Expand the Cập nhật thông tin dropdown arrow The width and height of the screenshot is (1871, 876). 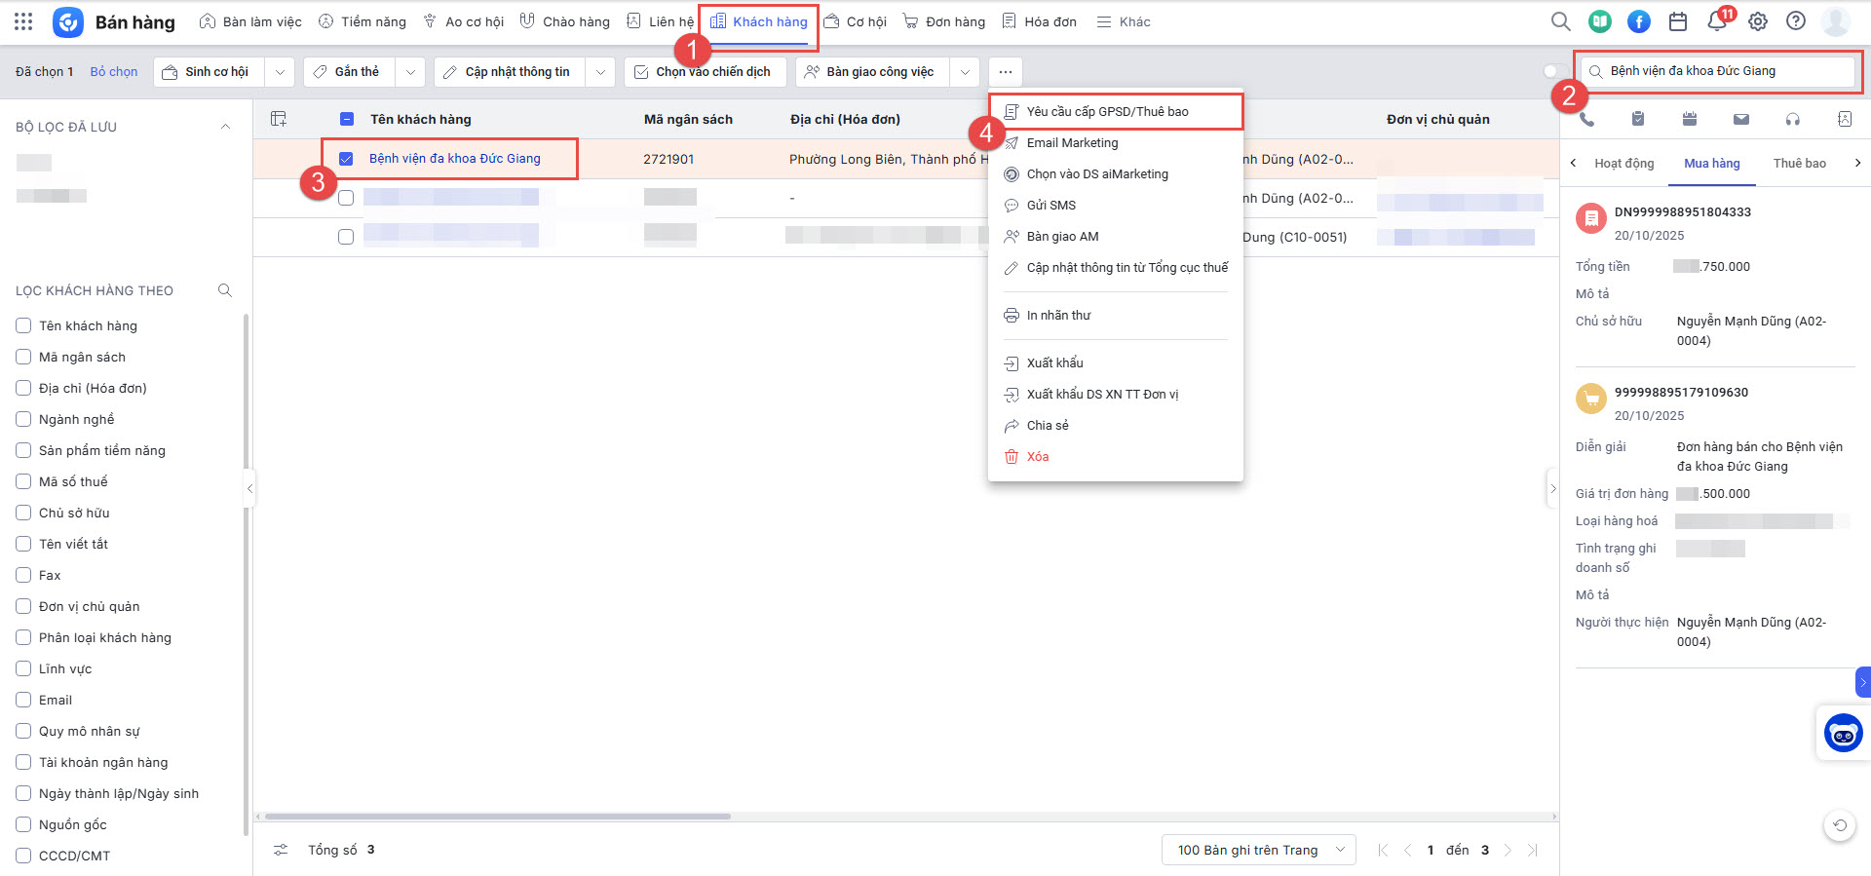[600, 72]
